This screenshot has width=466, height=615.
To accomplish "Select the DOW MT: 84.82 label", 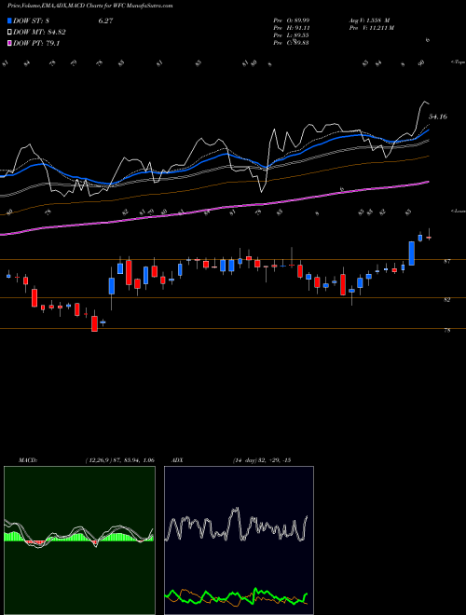I will tap(39, 33).
